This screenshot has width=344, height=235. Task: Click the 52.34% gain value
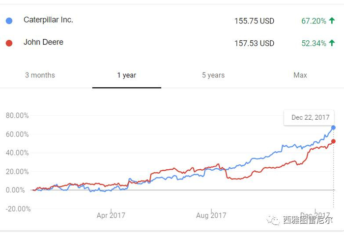coord(314,44)
